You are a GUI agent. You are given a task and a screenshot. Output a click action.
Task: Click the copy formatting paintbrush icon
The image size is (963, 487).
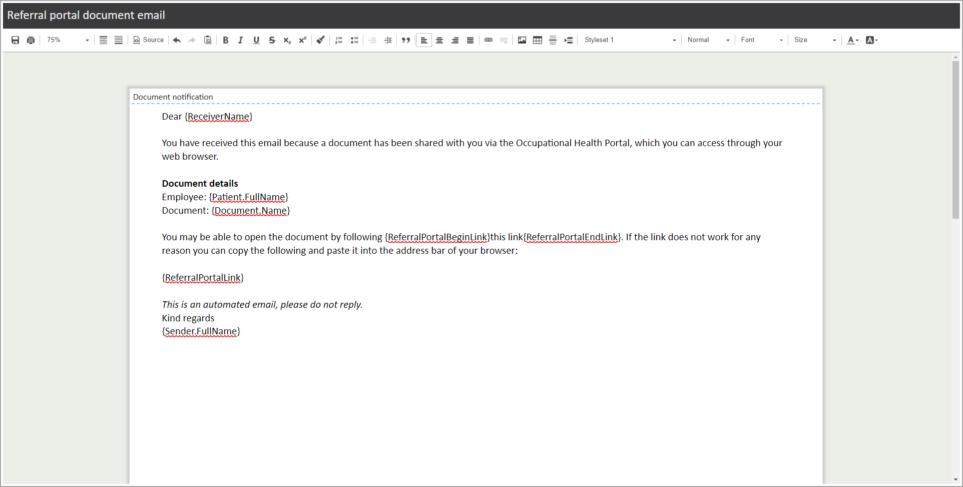pyautogui.click(x=321, y=40)
